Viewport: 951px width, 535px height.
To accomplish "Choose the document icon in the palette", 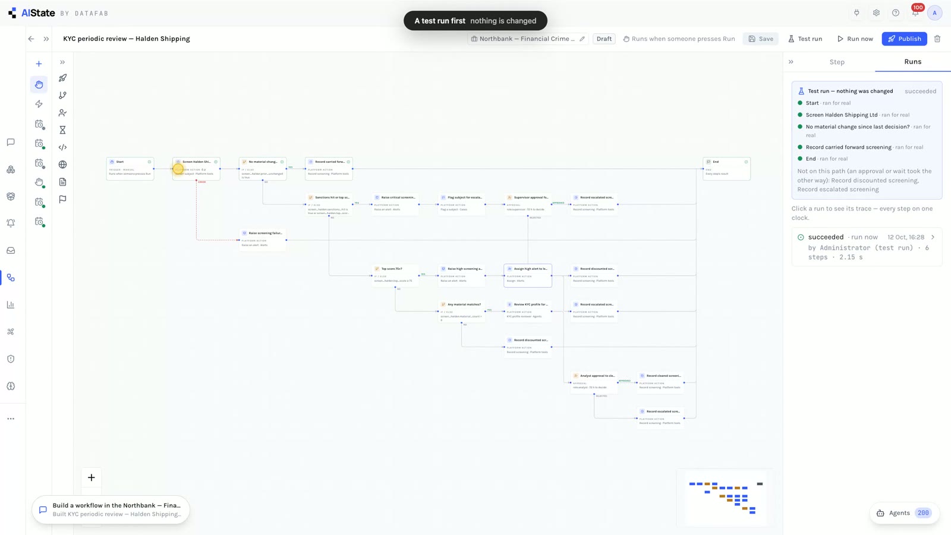I will 62,182.
